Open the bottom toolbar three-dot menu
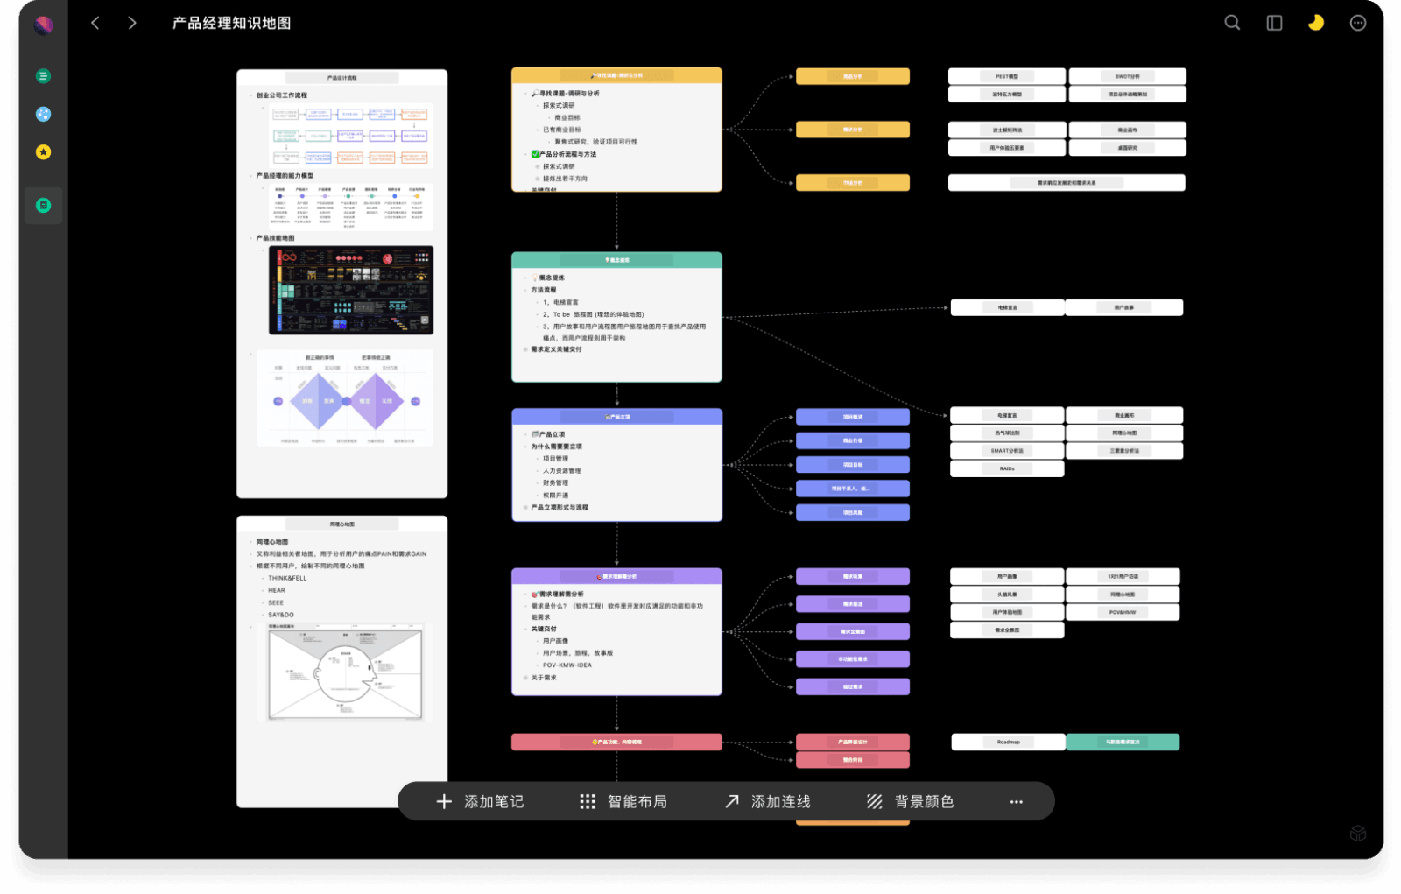This screenshot has width=1401, height=894. (1016, 801)
